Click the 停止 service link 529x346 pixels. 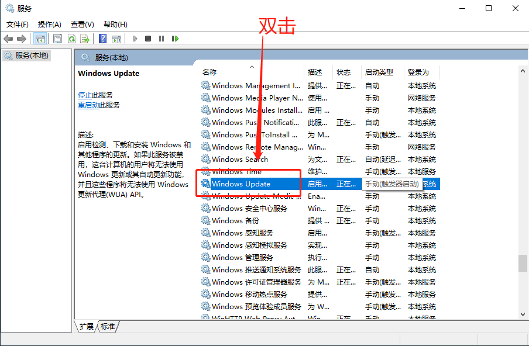[85, 95]
